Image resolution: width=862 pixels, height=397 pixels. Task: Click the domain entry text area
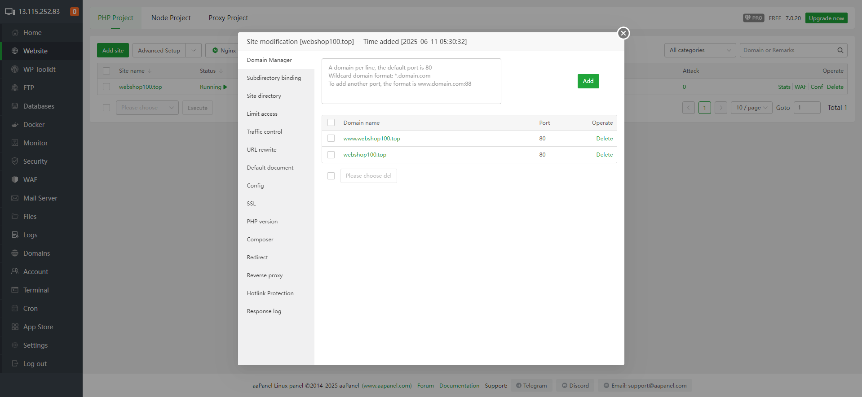coord(411,81)
